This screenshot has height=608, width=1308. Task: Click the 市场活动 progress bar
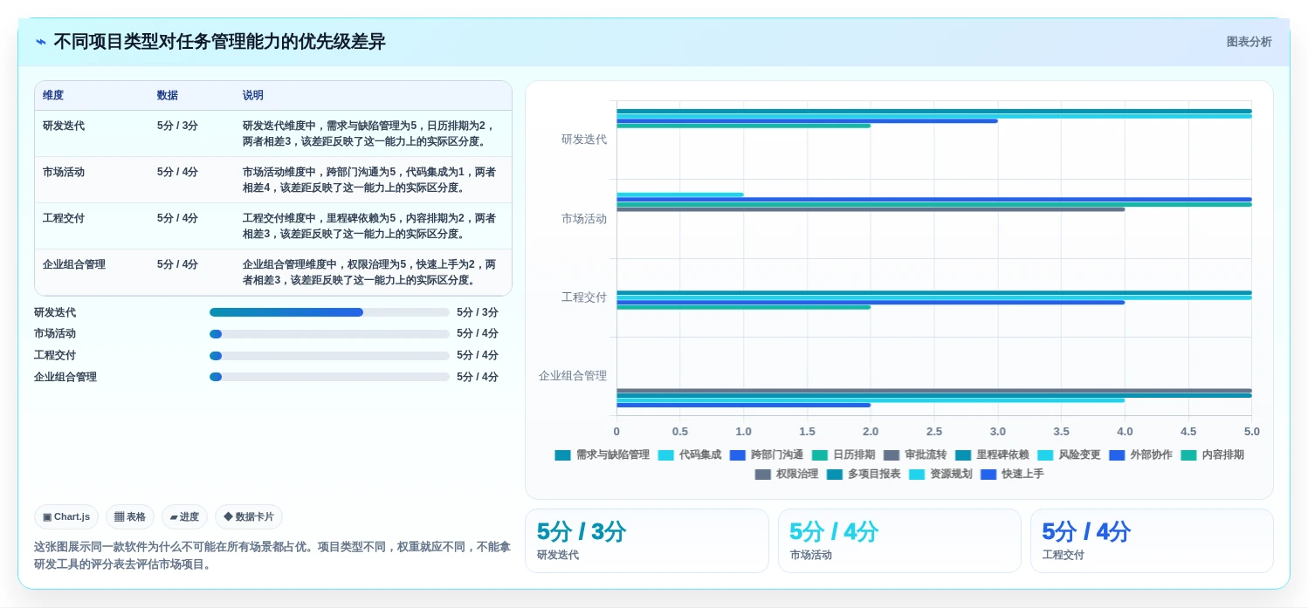329,333
